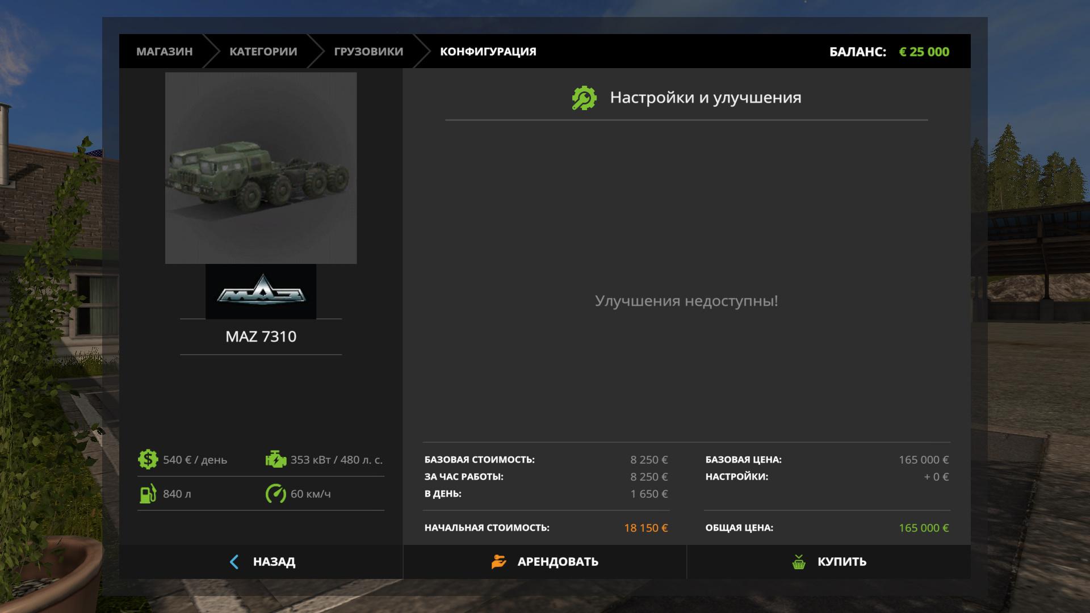
Task: Click the blue back arrow icon
Action: [x=234, y=562]
